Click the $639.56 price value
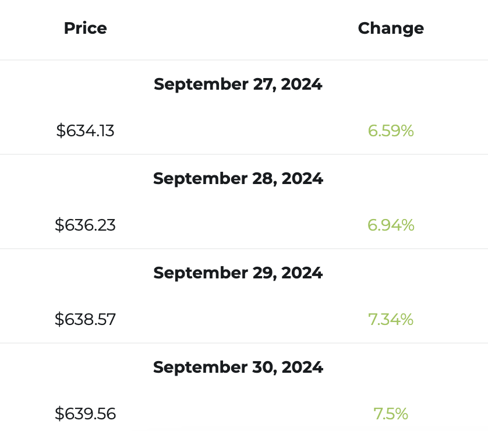This screenshot has height=431, width=488. 85,414
